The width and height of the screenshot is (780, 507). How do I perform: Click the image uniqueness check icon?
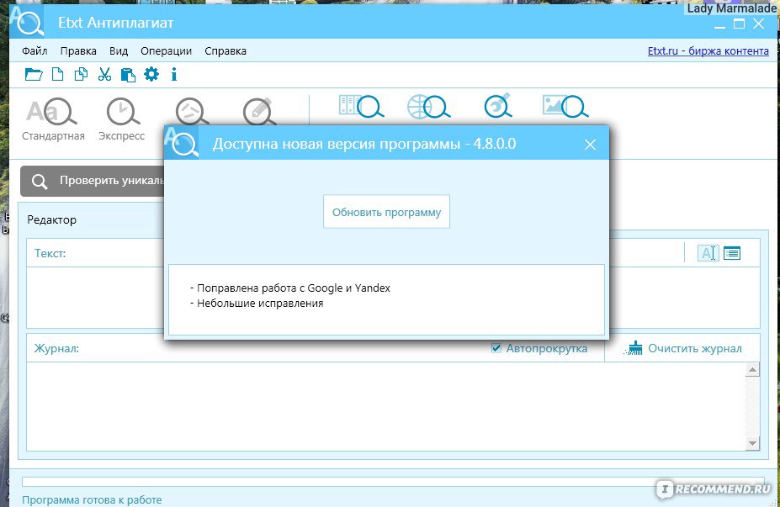pyautogui.click(x=565, y=106)
